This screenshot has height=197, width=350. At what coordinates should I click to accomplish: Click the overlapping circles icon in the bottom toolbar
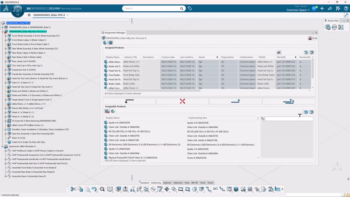(x=174, y=189)
